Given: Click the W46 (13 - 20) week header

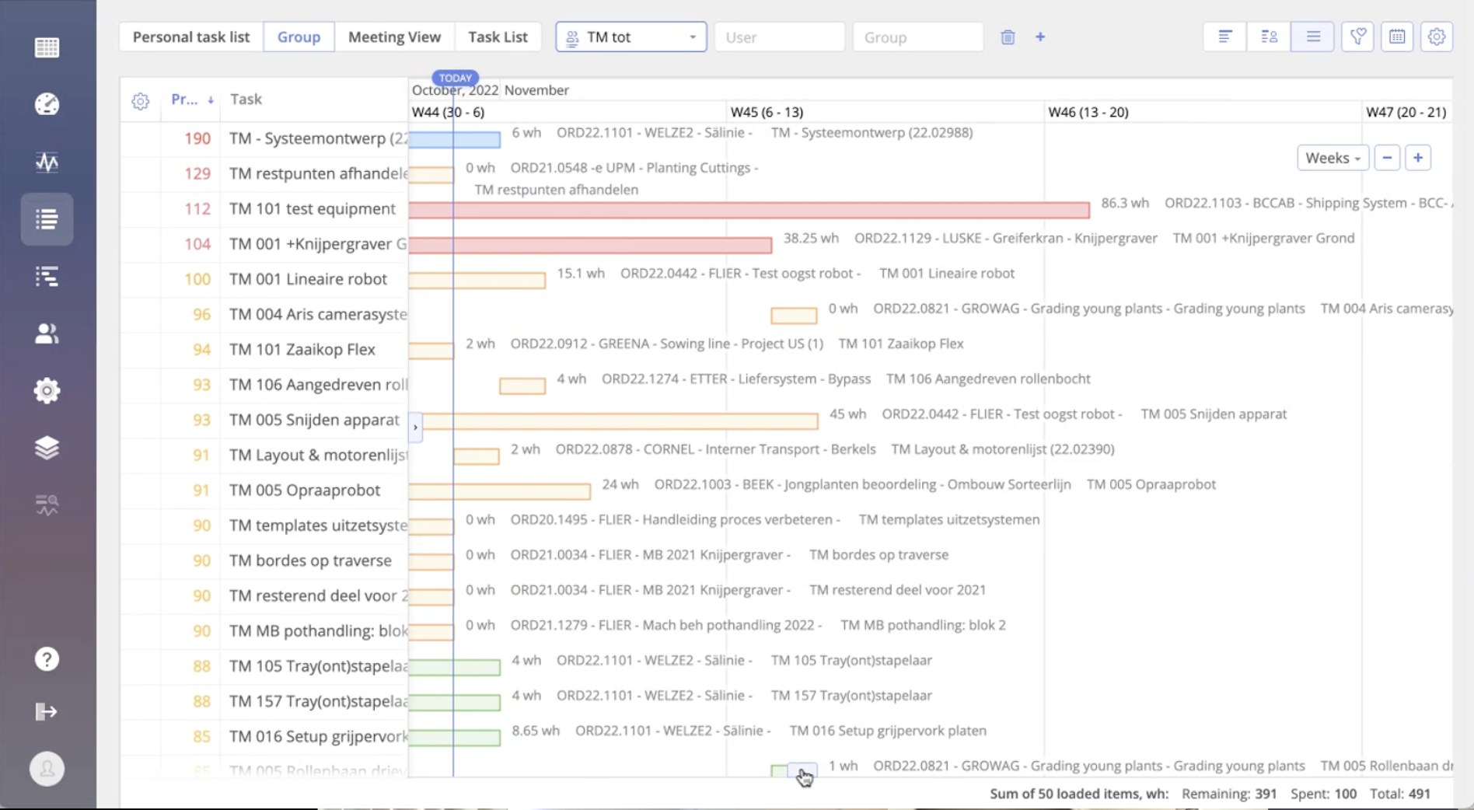Looking at the screenshot, I should [1088, 112].
